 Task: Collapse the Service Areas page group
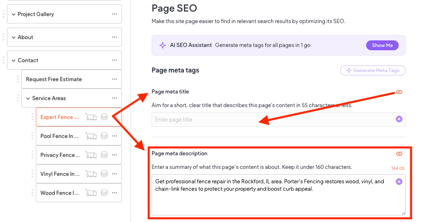click(x=28, y=98)
